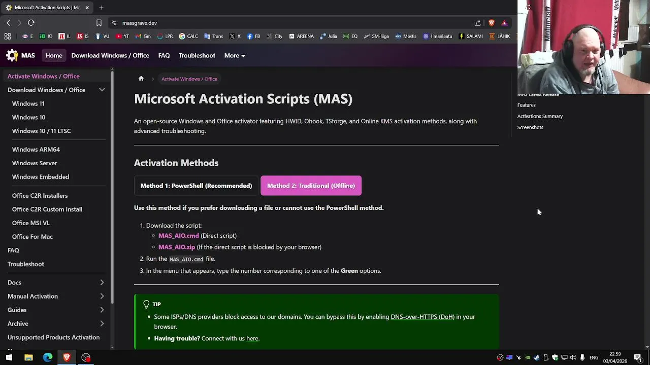
Task: Select Method 2: Traditional (Offline) tab
Action: tap(311, 186)
